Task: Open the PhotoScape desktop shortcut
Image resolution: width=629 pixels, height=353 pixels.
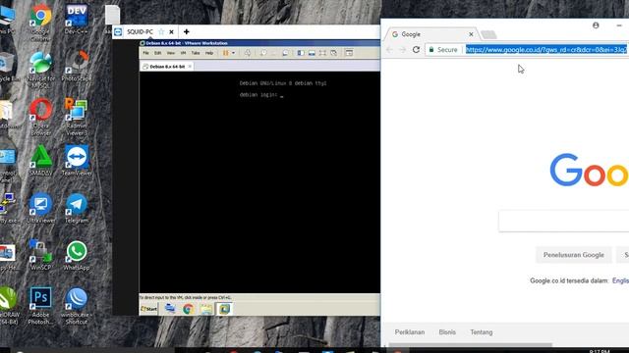Action: (77, 66)
